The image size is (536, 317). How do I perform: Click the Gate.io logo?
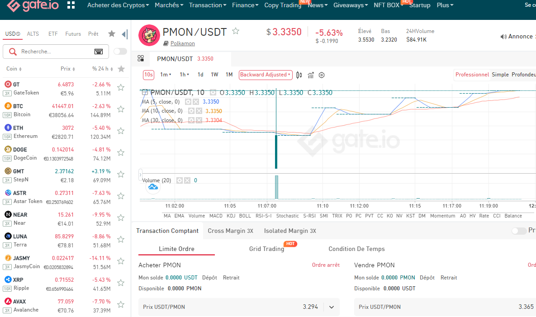[33, 5]
